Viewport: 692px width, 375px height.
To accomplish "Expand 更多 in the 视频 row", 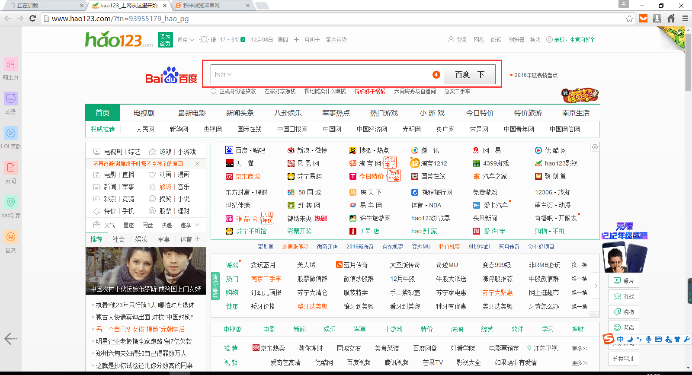I will point(580,363).
